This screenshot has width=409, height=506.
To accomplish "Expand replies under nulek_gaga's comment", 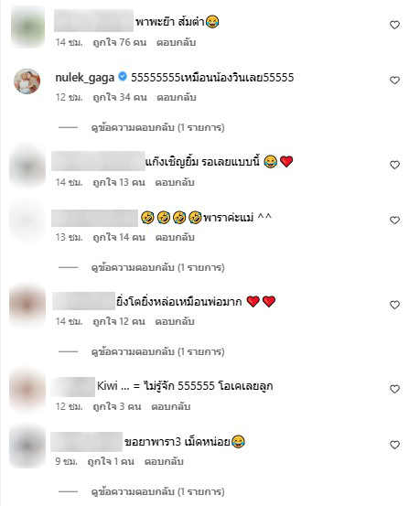I will pos(158,127).
